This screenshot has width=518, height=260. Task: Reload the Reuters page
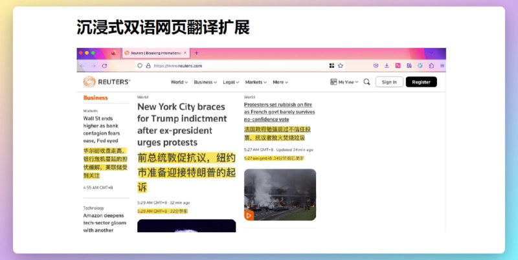pos(104,66)
